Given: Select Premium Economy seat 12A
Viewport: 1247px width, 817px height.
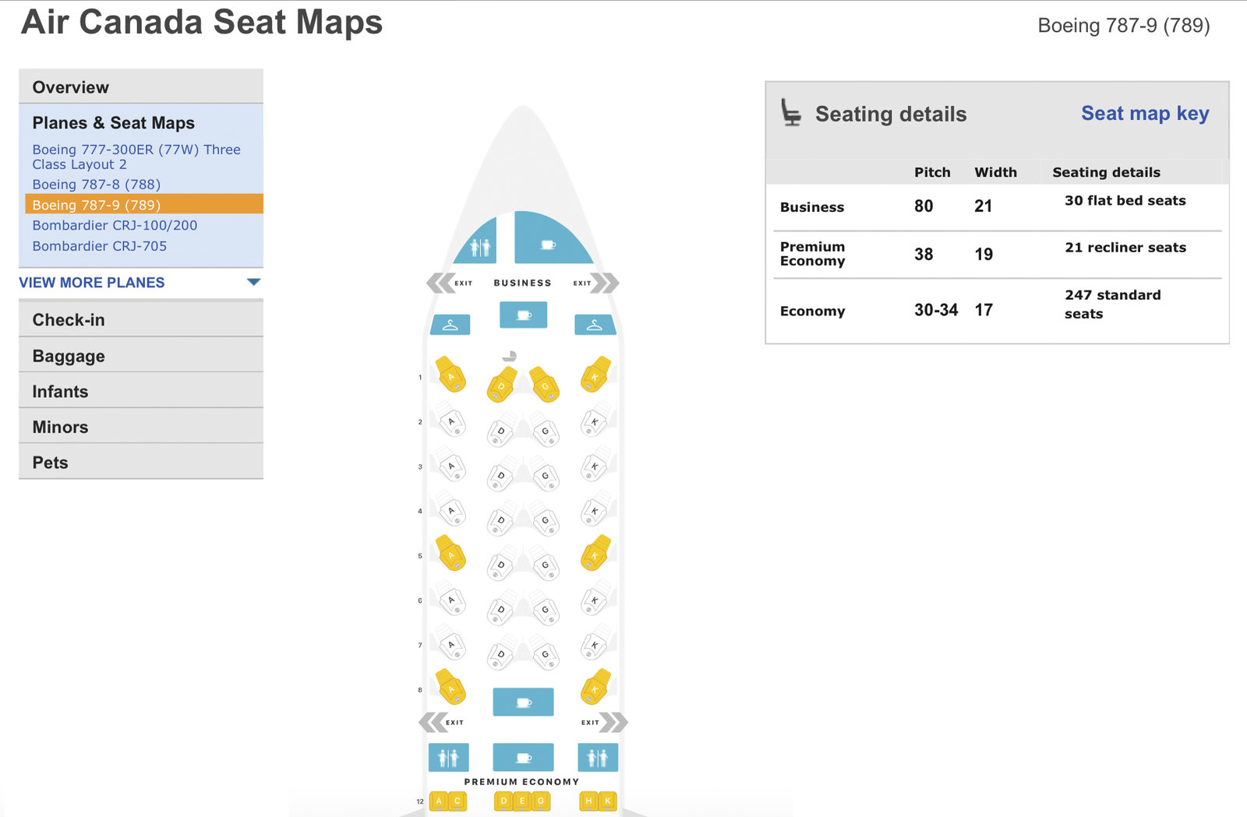Looking at the screenshot, I should [437, 801].
